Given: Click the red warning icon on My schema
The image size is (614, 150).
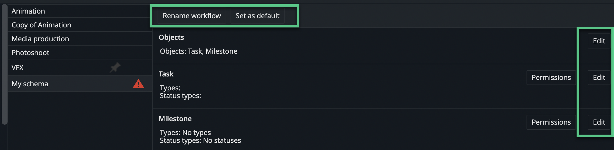Looking at the screenshot, I should tap(138, 84).
